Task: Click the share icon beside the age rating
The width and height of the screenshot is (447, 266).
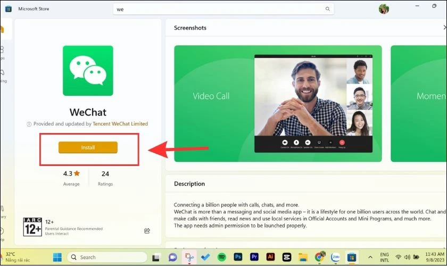Action: tap(147, 231)
